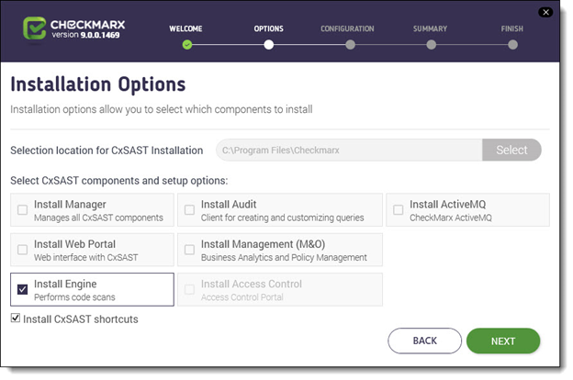The image size is (573, 380).
Task: Click the installation path input field
Action: tap(348, 150)
